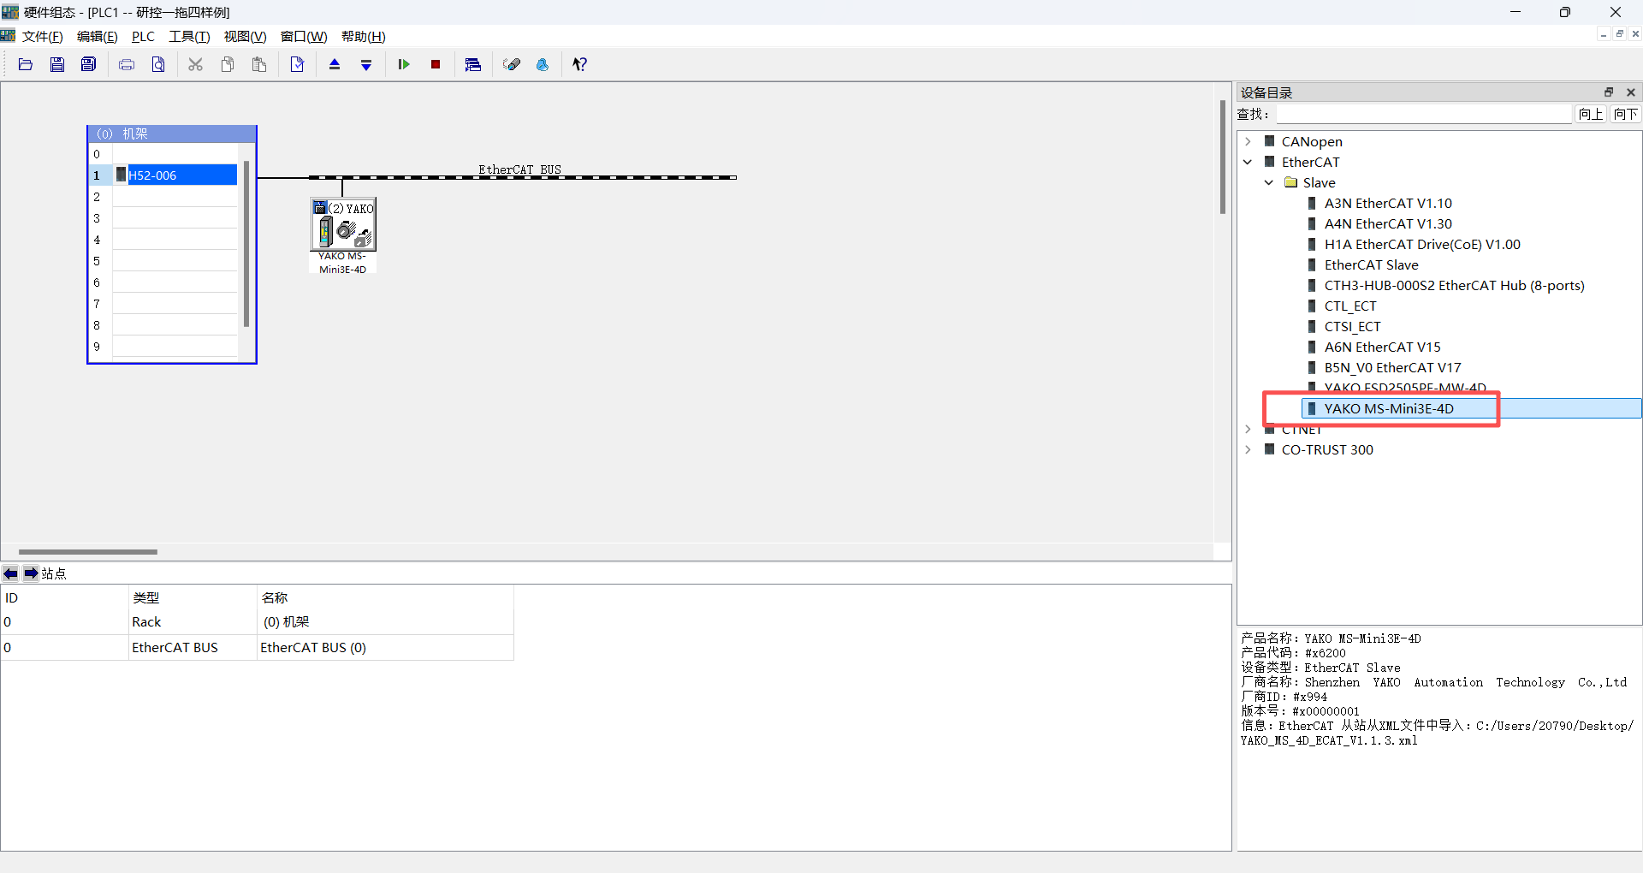Viewport: 1643px width, 873px height.
Task: Click the Copy toolbar icon
Action: [x=228, y=64]
